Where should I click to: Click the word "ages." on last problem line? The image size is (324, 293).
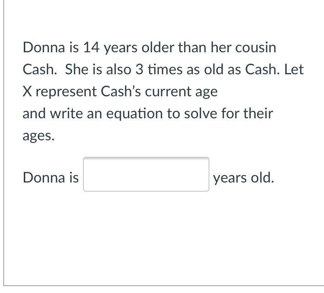[x=38, y=136]
